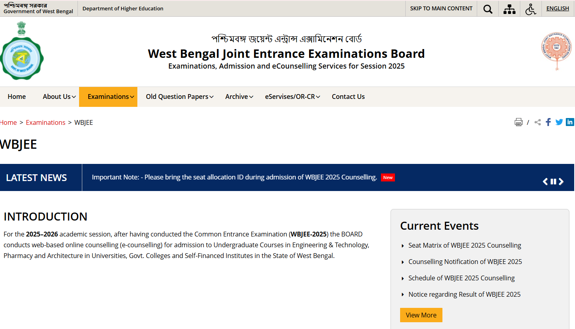The width and height of the screenshot is (575, 329).
Task: Open eServises/OR-CR menu item
Action: click(290, 97)
